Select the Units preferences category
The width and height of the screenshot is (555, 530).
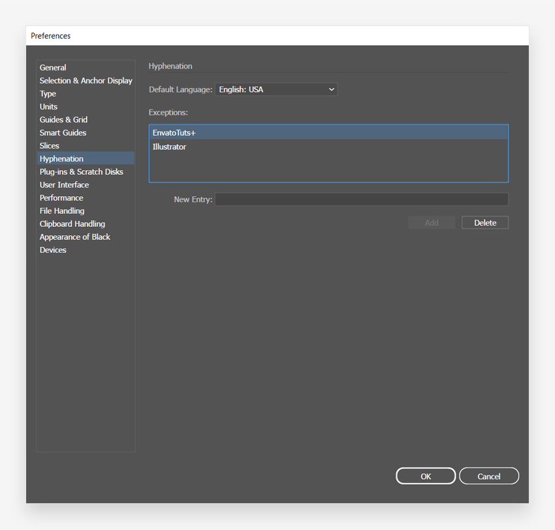click(x=48, y=106)
